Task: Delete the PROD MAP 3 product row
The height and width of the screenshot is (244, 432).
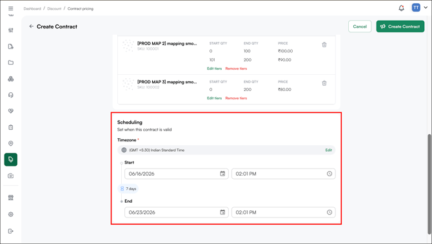Action: 324,83
